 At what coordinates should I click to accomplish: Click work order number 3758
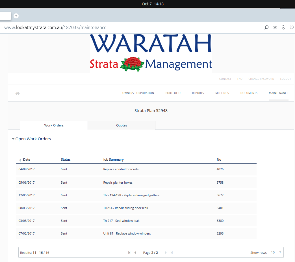pos(220,182)
